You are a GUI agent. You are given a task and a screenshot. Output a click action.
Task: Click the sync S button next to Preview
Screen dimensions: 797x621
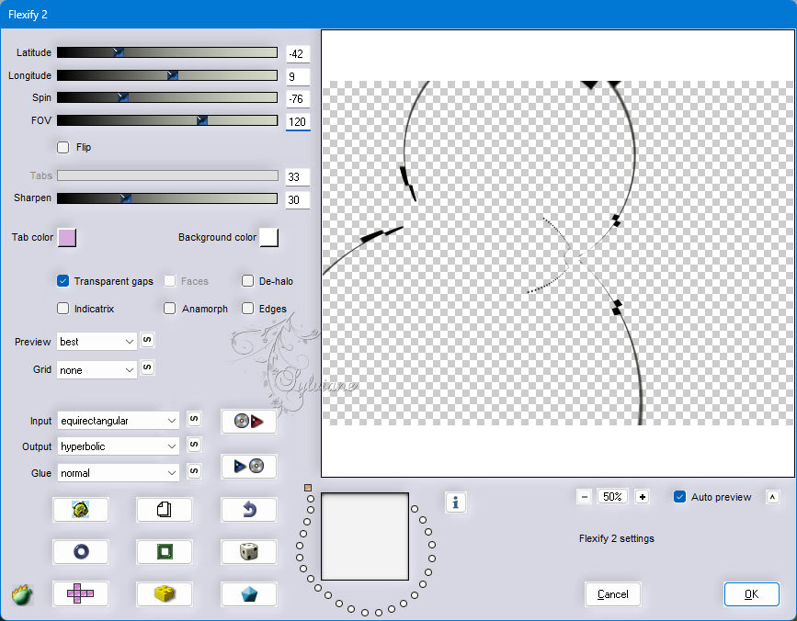click(x=147, y=340)
